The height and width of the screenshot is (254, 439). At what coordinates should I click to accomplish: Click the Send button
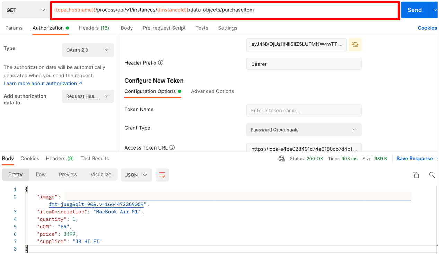point(414,10)
